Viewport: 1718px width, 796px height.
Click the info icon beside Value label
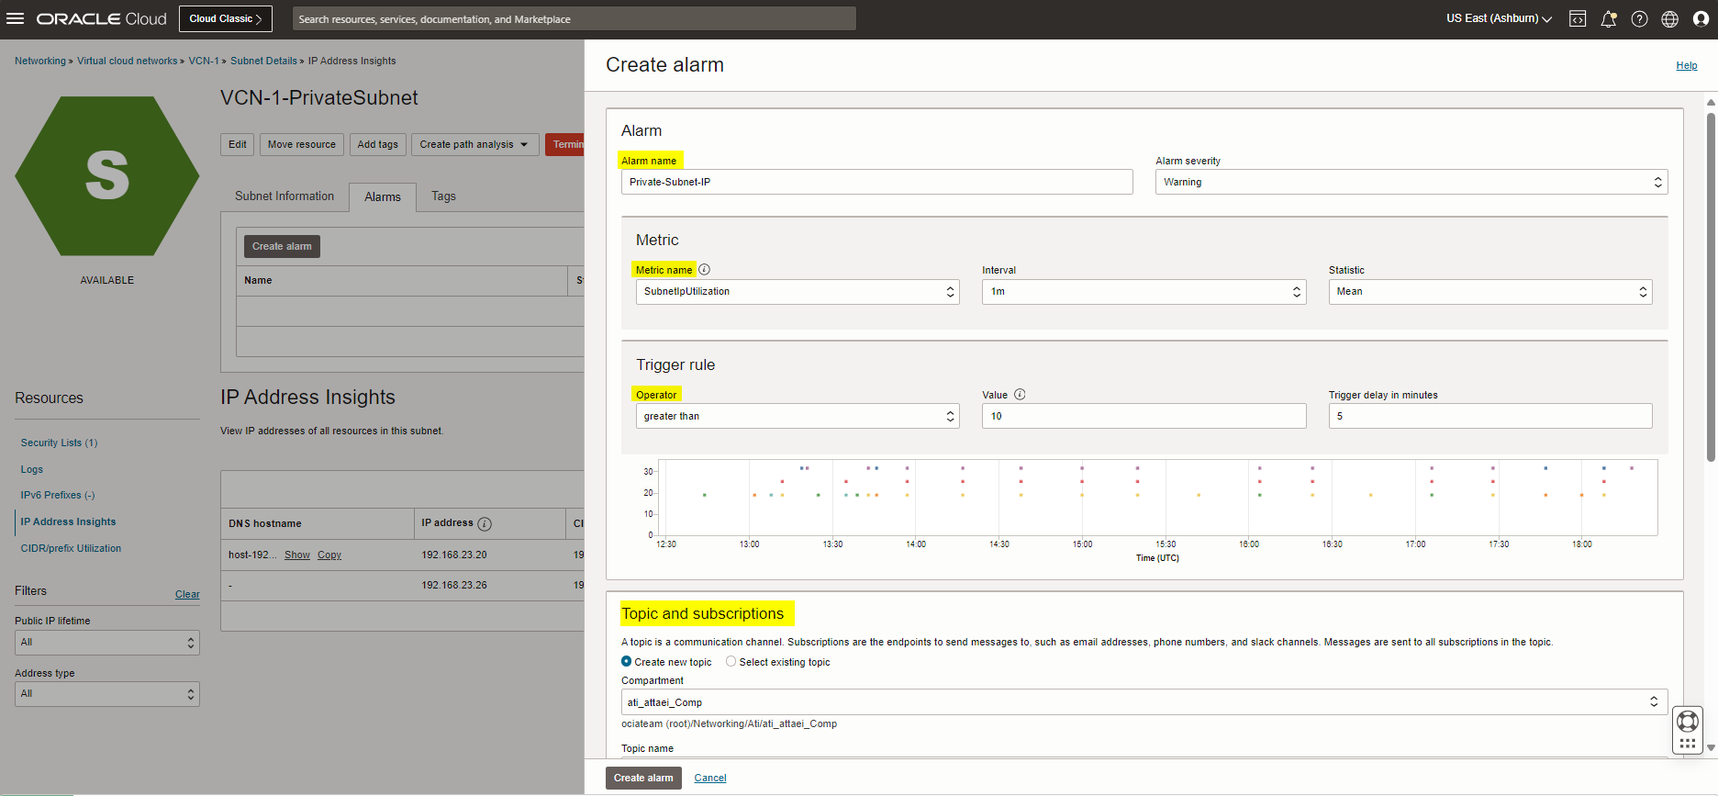(1020, 395)
